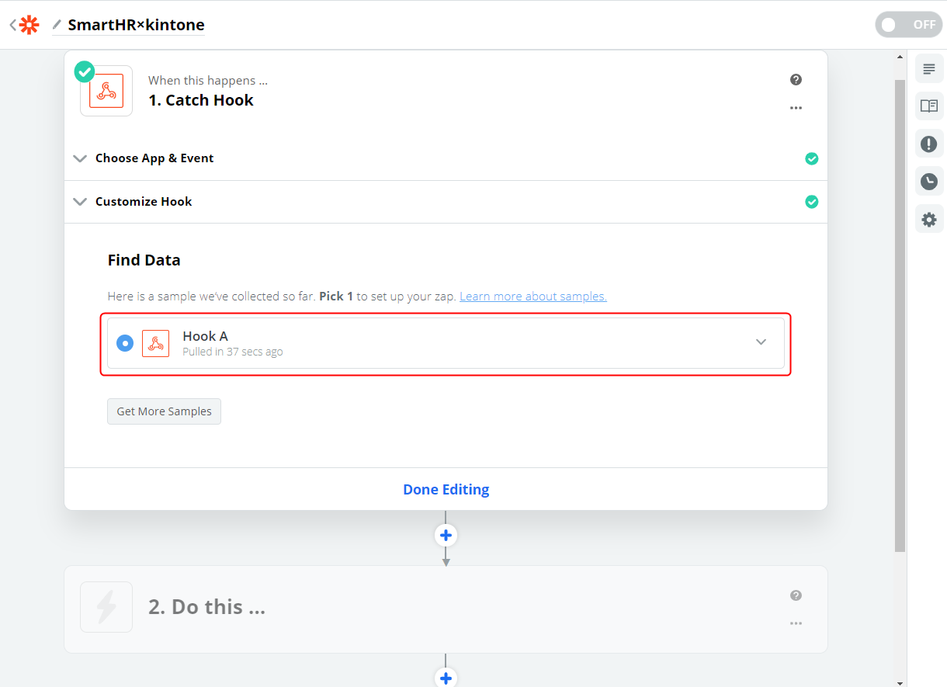Go back using the left arrow chevron

pyautogui.click(x=12, y=25)
